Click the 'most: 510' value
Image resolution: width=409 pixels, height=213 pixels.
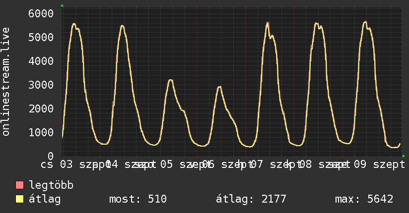coord(137,199)
